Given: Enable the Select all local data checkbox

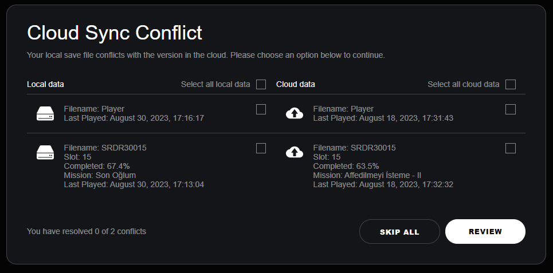Looking at the screenshot, I should point(261,85).
